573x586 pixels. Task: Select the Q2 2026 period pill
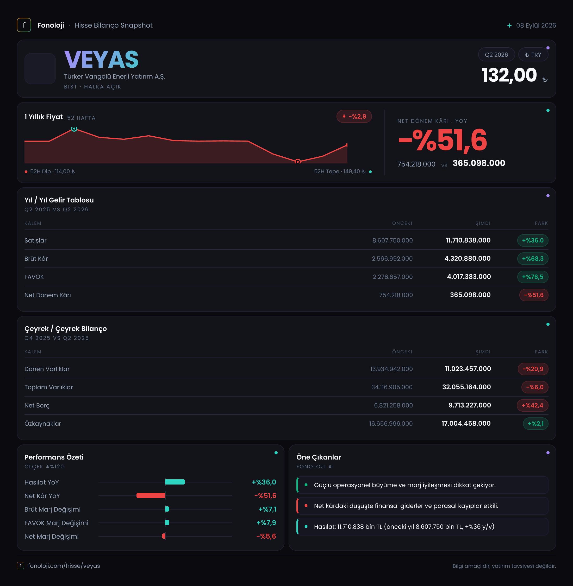[x=496, y=55]
